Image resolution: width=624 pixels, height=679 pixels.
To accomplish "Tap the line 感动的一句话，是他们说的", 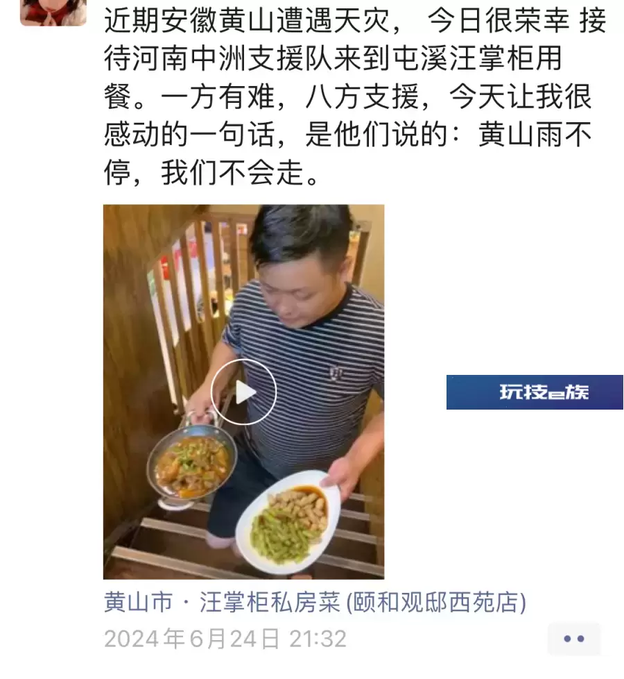I will (275, 135).
